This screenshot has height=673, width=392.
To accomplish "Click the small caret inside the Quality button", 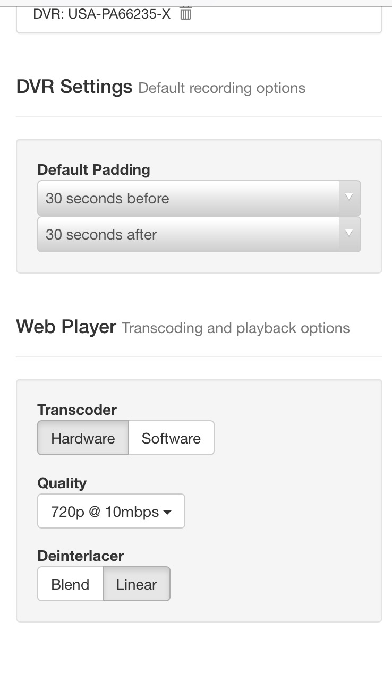I will tap(167, 513).
